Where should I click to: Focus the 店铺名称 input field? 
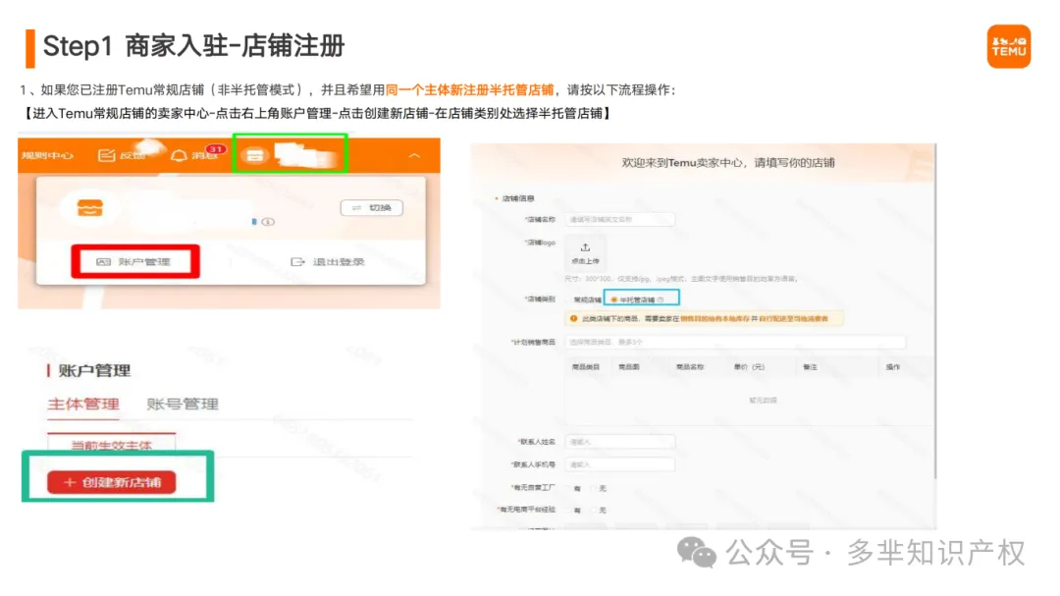(619, 219)
